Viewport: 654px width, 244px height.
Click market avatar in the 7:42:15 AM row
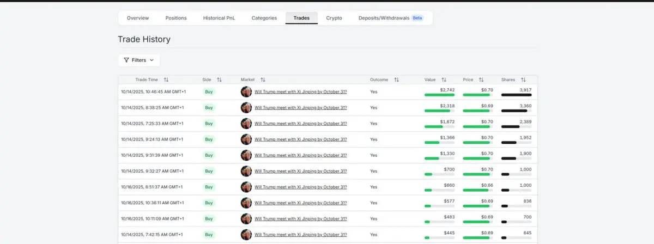[246, 235]
